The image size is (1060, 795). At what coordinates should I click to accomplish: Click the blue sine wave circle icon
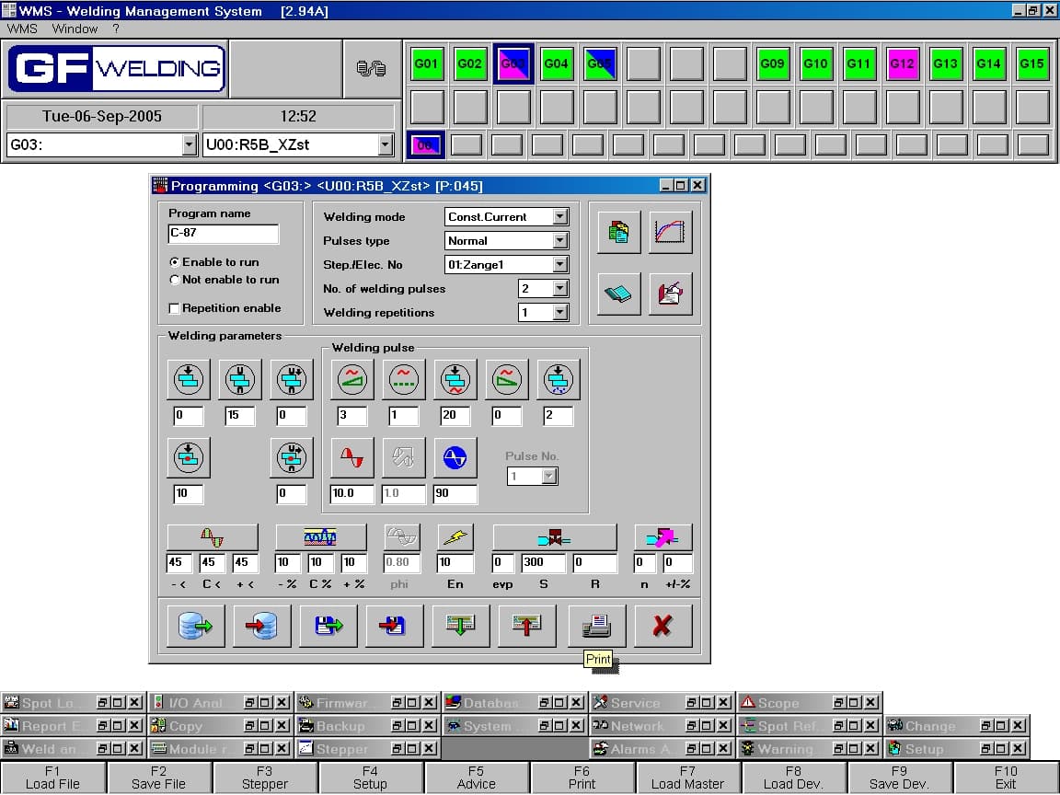pos(455,457)
